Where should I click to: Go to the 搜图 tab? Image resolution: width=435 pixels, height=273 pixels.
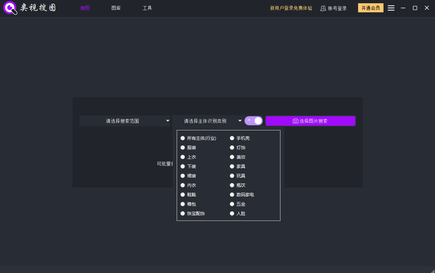coord(85,8)
